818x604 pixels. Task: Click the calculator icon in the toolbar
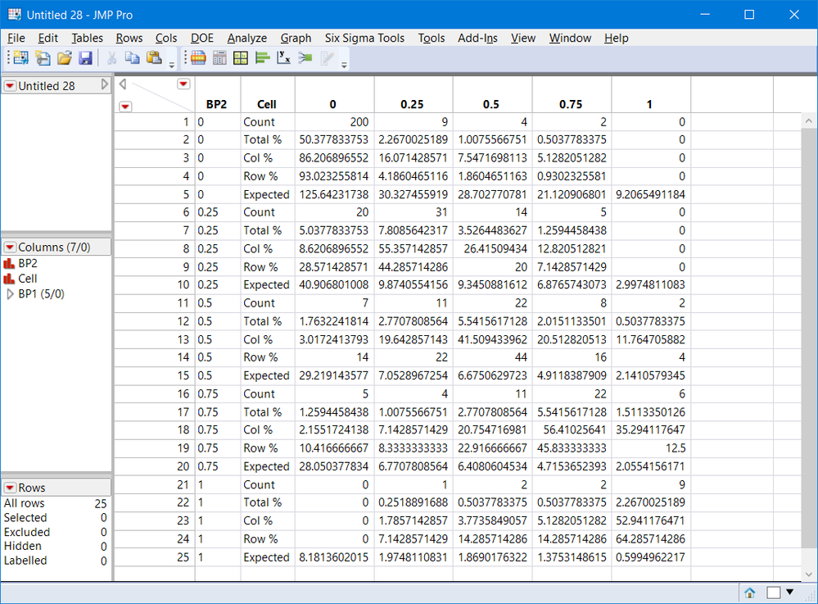(219, 58)
